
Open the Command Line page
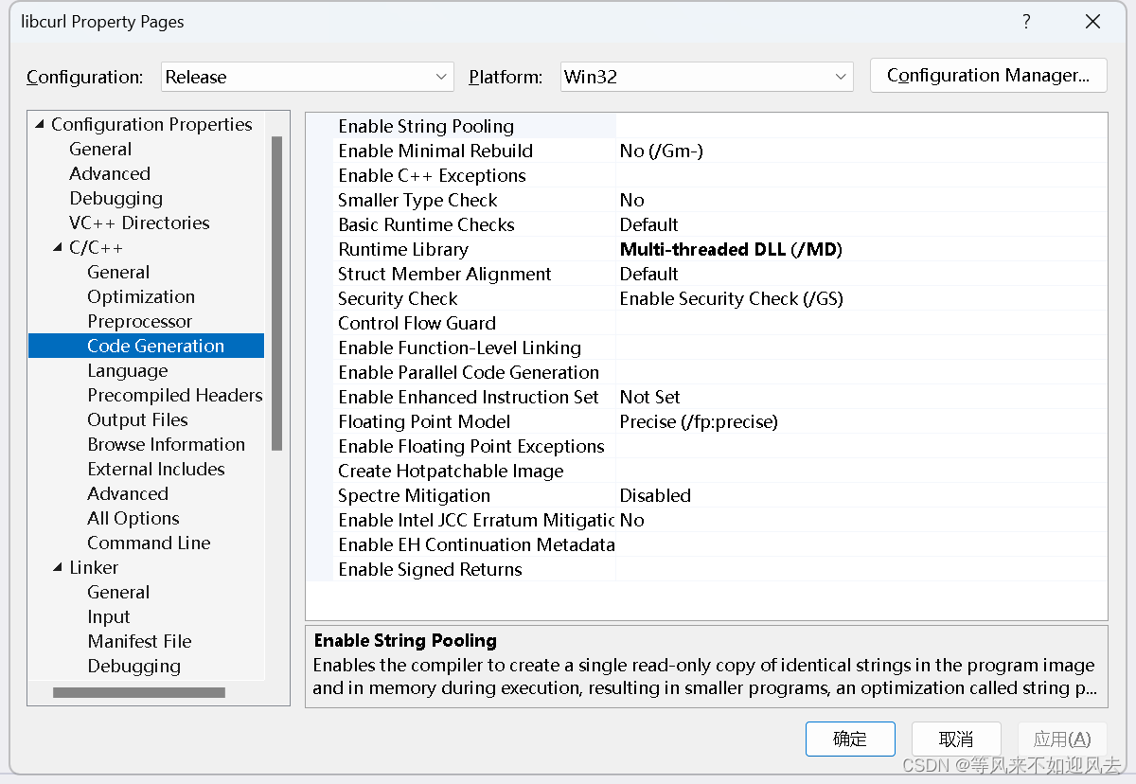149,543
